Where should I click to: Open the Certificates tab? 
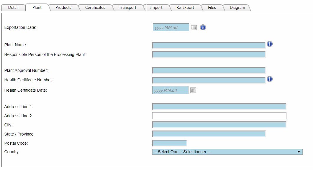(x=95, y=8)
